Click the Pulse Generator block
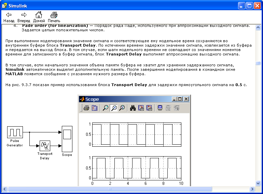 point(15,132)
